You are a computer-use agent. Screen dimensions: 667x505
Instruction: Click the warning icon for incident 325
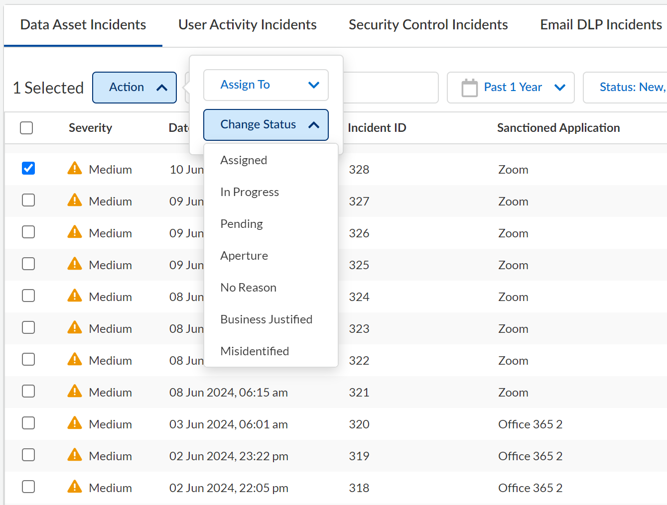coord(75,264)
